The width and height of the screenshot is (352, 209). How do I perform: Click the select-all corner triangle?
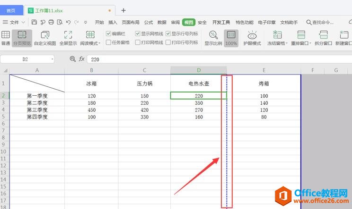pos(5,71)
